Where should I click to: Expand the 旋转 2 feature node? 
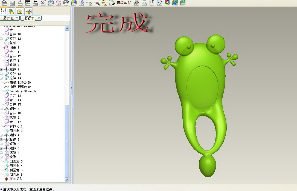tap(1, 70)
